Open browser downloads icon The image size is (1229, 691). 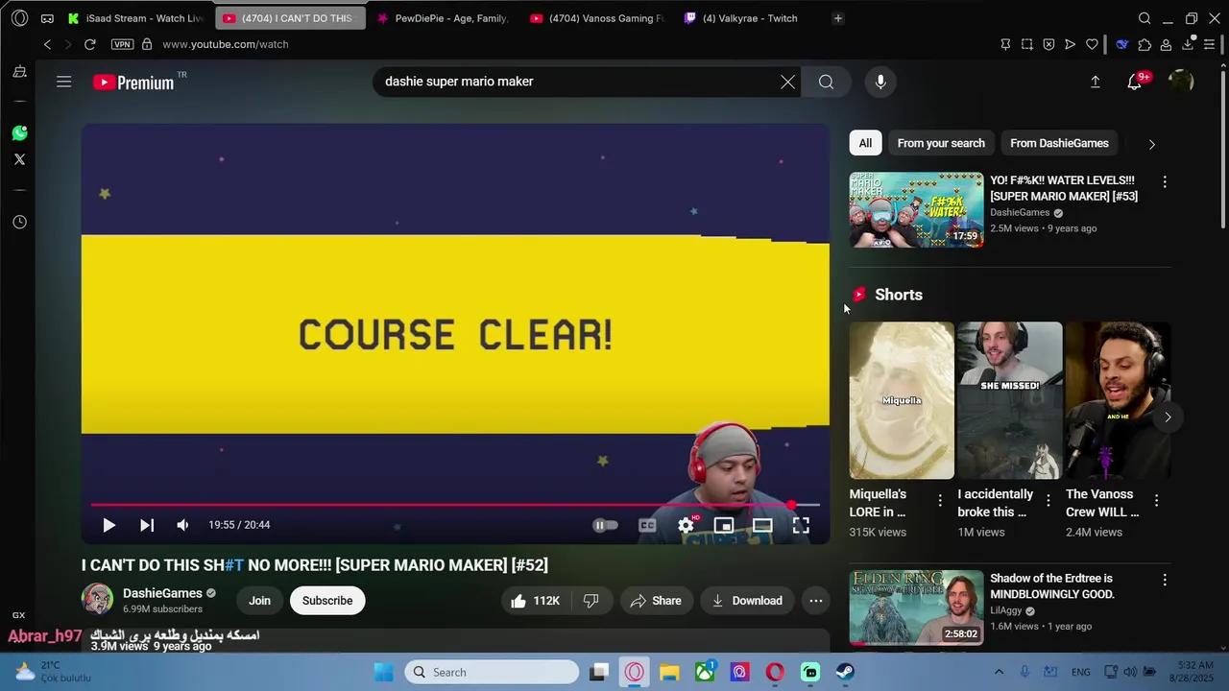pyautogui.click(x=1188, y=44)
